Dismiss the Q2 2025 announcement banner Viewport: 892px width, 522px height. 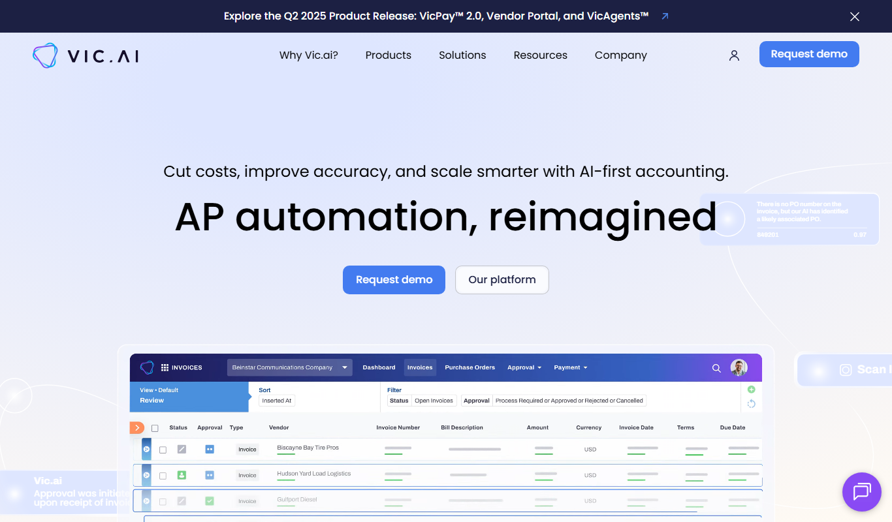pyautogui.click(x=855, y=16)
